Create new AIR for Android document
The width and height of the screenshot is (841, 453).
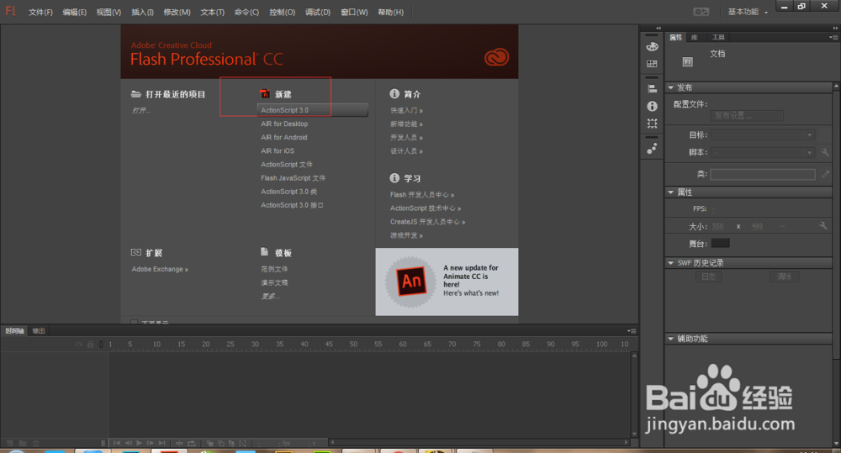pyautogui.click(x=283, y=137)
